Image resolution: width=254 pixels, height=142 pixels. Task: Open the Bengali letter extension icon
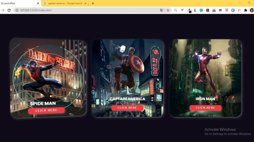tap(220, 10)
